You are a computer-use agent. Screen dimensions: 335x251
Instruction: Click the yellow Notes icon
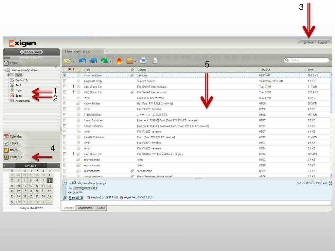(x=6, y=150)
